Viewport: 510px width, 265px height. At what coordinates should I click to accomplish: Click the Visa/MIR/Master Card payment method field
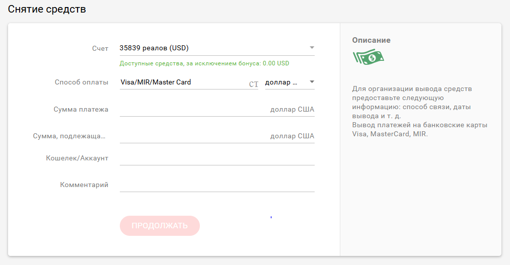(184, 82)
